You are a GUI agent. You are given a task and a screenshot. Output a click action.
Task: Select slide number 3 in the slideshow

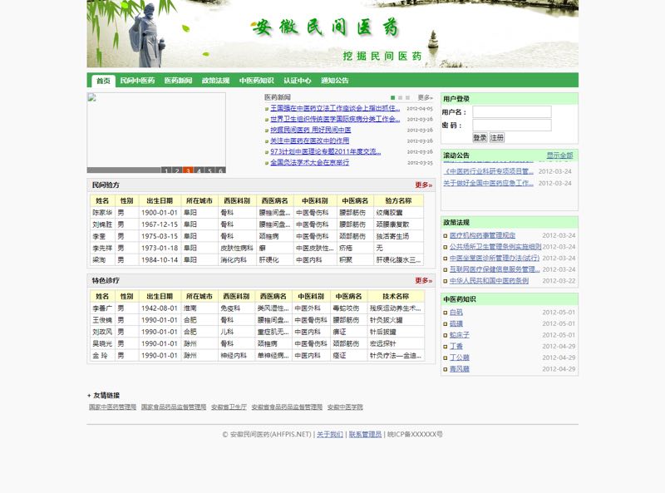189,170
